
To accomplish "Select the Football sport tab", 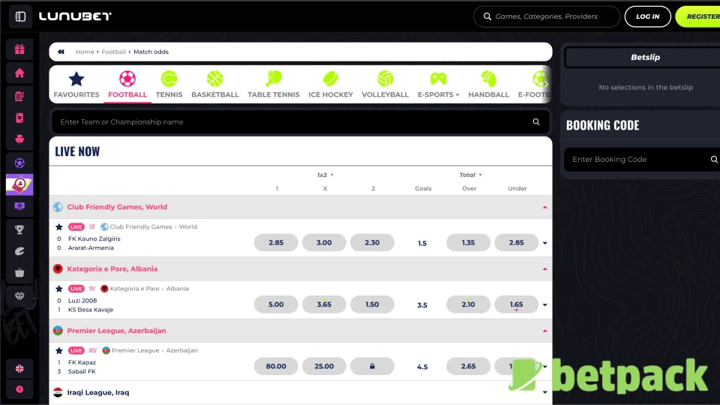I will click(x=127, y=85).
